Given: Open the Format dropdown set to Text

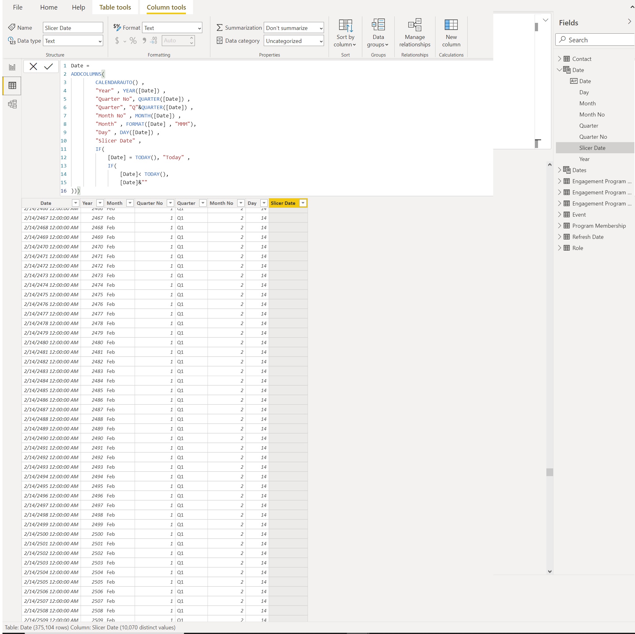Looking at the screenshot, I should (x=172, y=27).
